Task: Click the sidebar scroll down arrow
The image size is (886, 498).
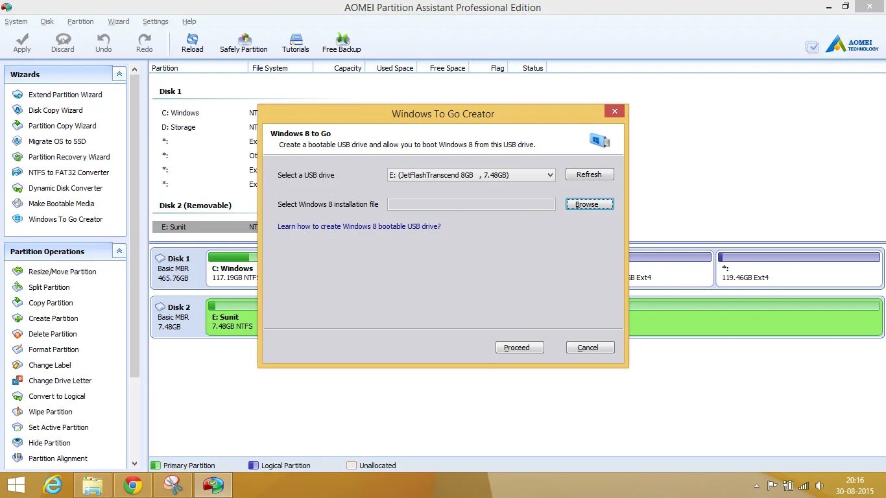Action: [135, 464]
